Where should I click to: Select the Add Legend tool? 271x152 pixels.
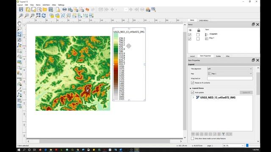(19, 73)
